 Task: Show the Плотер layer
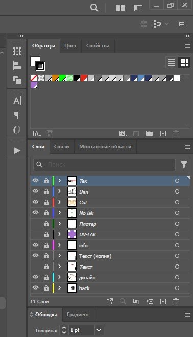[x=35, y=224]
